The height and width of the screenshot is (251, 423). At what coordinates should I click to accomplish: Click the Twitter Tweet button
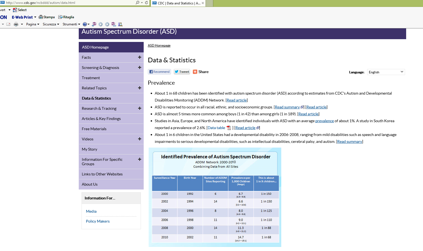182,72
